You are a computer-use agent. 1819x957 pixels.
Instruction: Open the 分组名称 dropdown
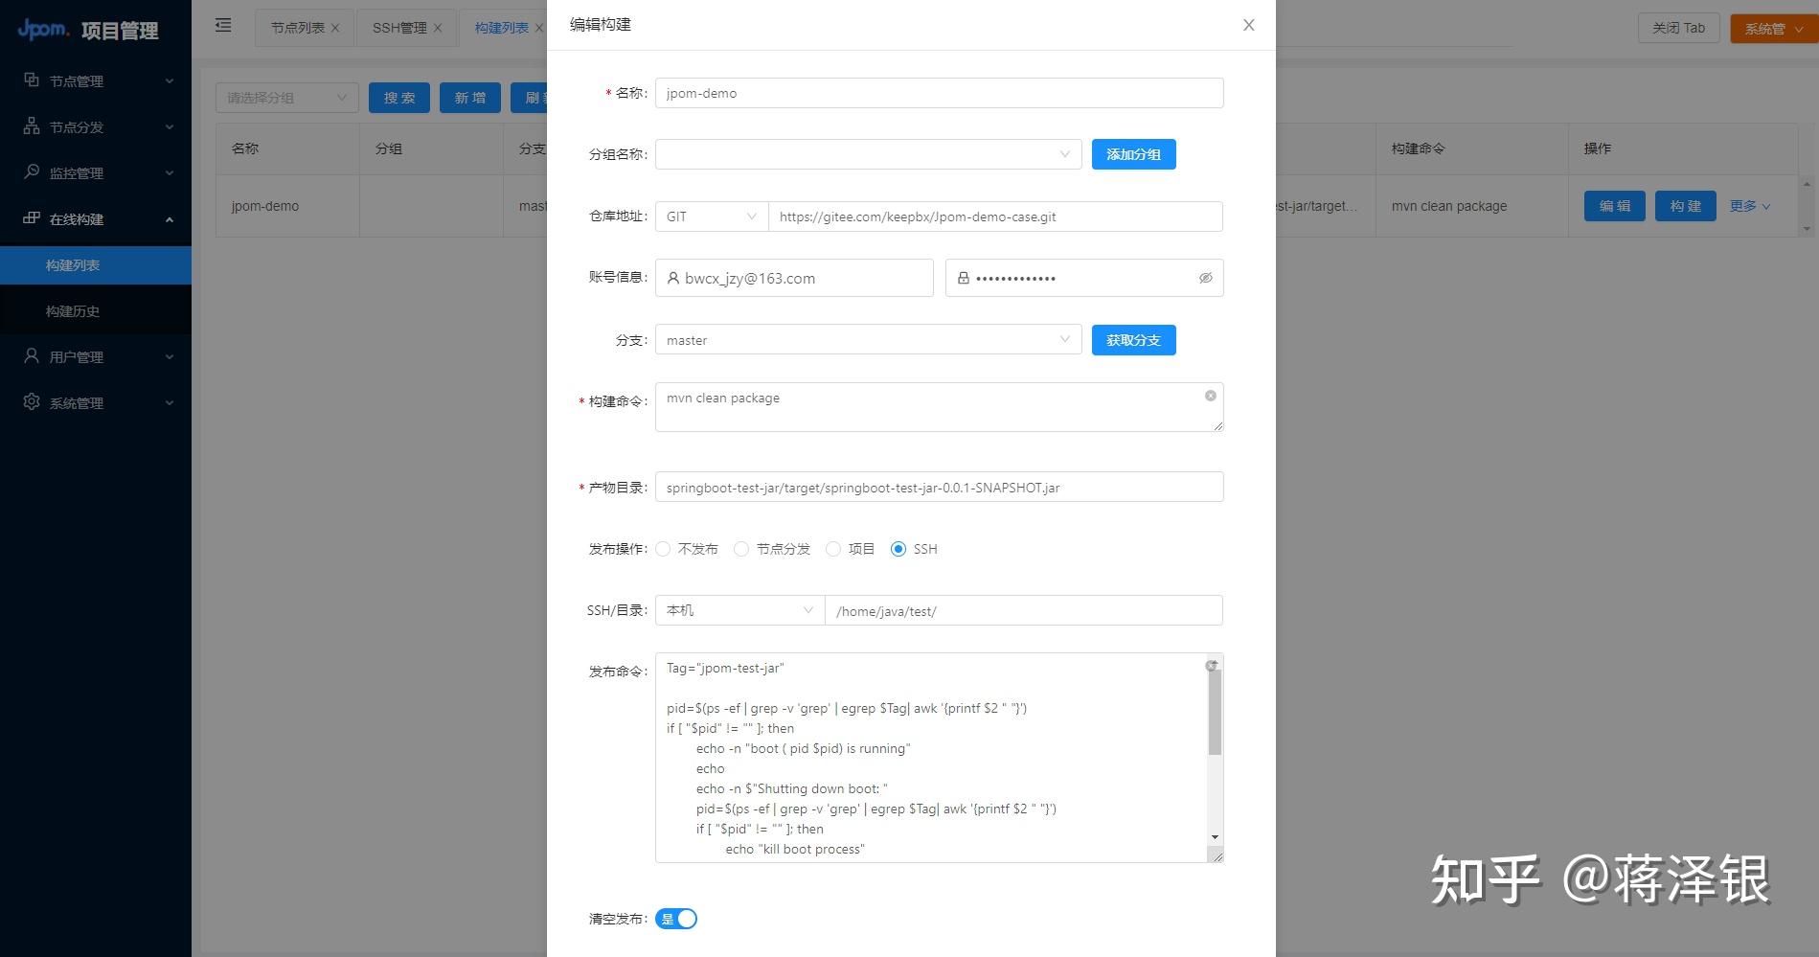(869, 154)
